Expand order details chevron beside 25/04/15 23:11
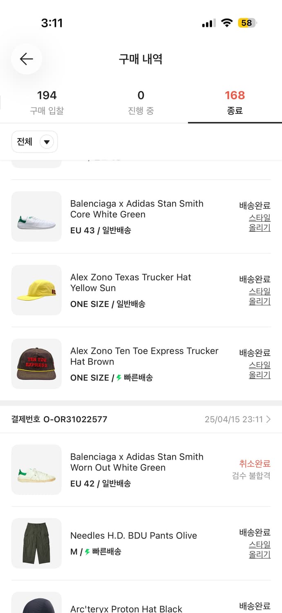The image size is (282, 613). point(268,419)
